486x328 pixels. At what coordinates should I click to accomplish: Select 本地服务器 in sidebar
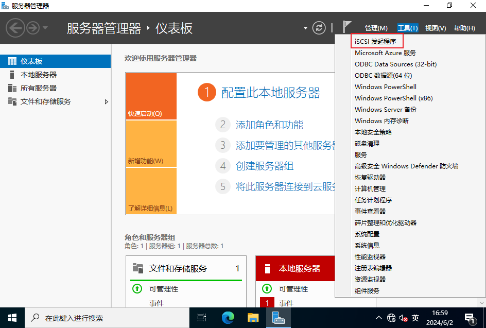[x=39, y=75]
